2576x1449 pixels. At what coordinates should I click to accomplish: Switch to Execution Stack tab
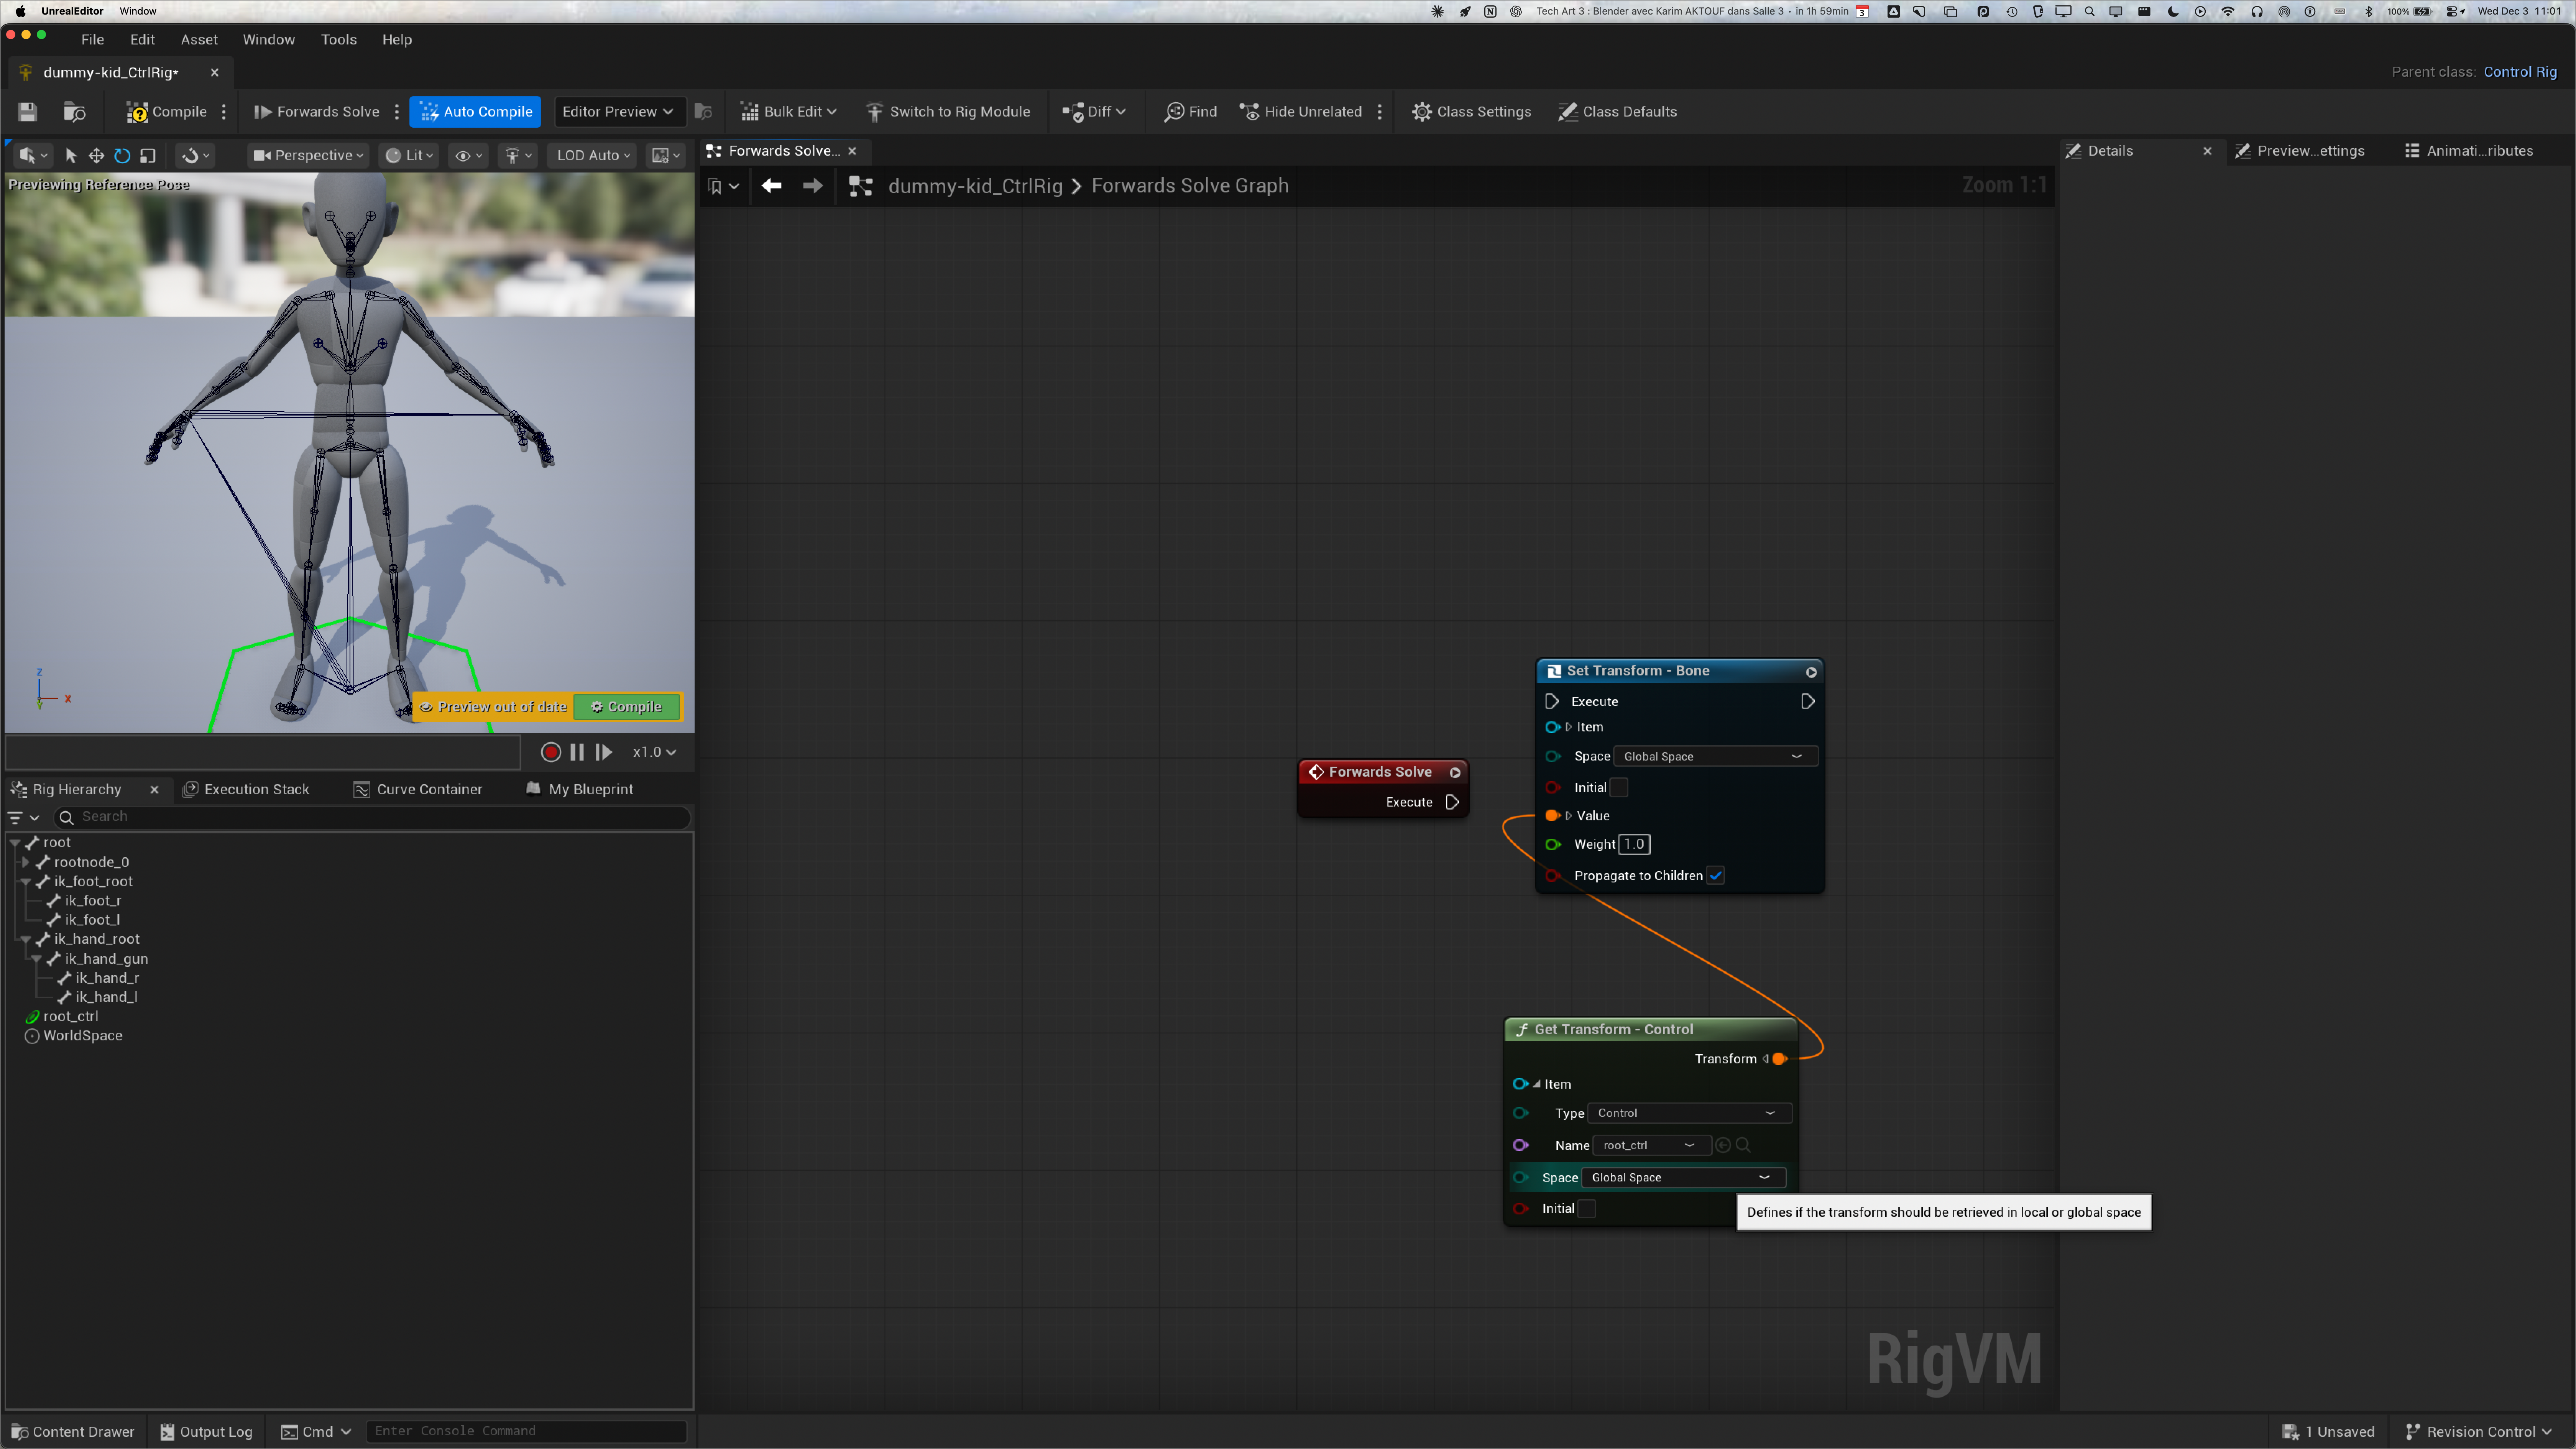247,790
